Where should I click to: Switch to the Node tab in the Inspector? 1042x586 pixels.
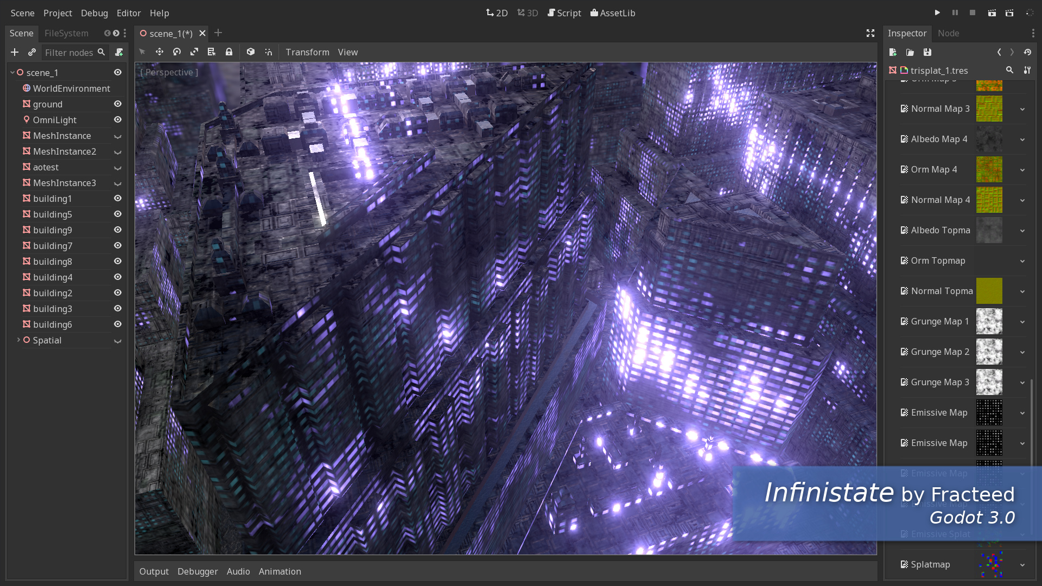(x=948, y=33)
